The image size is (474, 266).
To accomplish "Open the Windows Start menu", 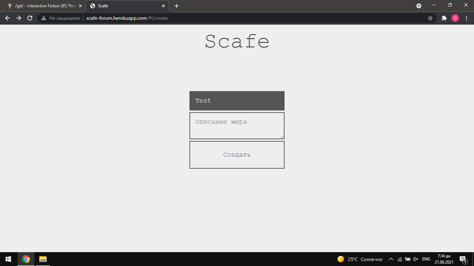I will click(8, 259).
